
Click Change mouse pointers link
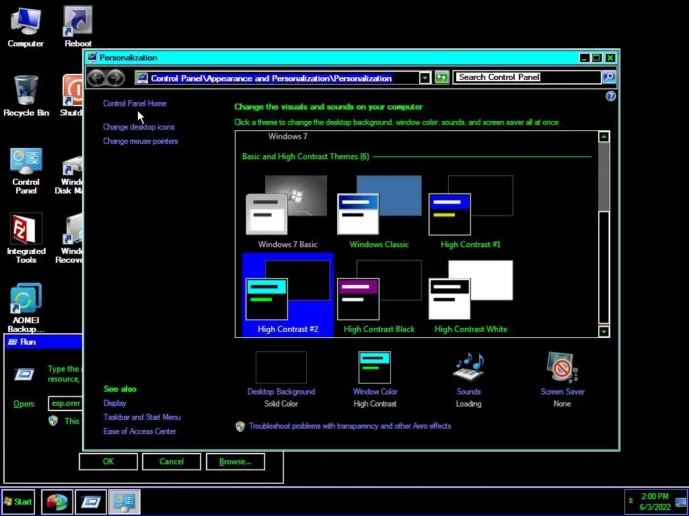[140, 141]
